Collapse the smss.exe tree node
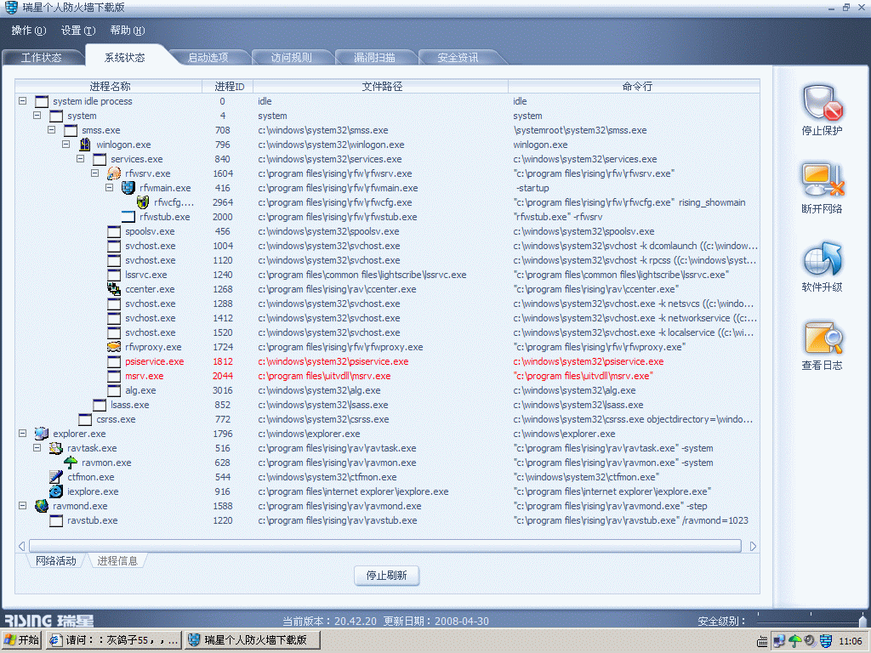The width and height of the screenshot is (871, 653). (52, 130)
